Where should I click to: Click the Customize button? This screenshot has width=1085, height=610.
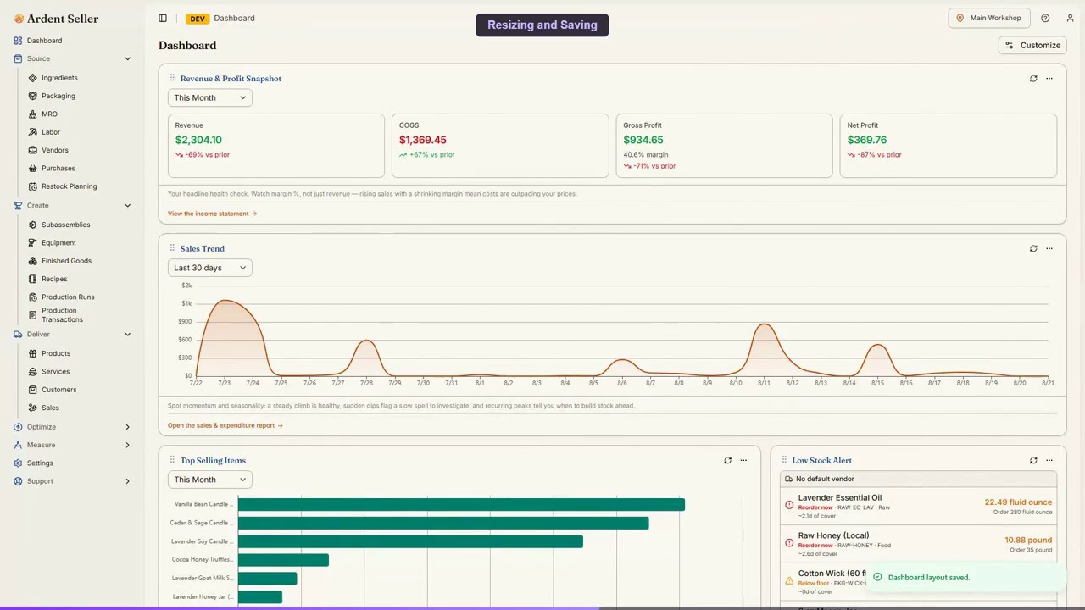click(1032, 45)
